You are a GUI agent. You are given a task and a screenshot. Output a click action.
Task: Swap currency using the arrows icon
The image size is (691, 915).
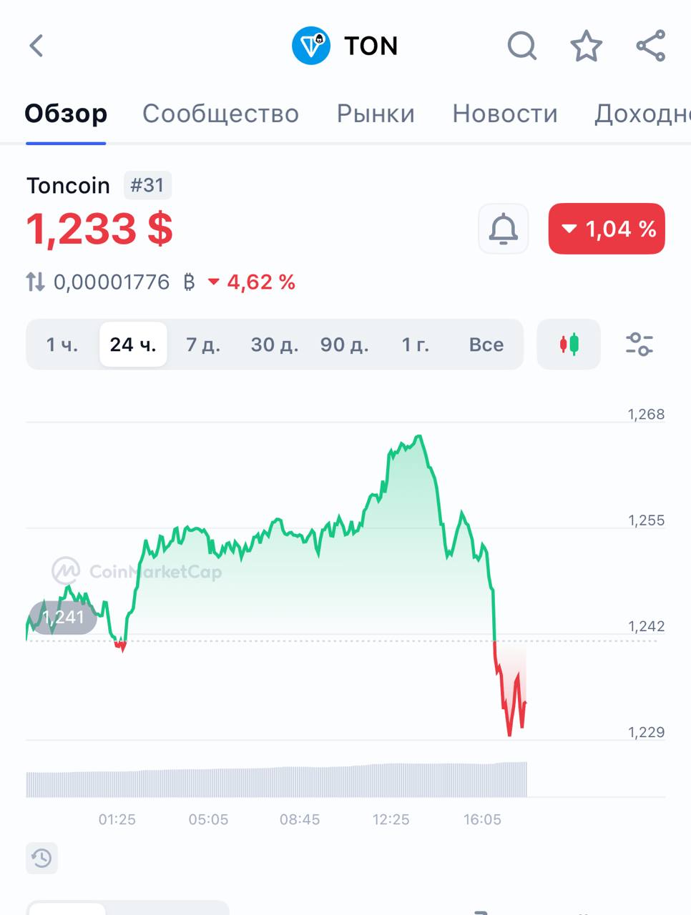coord(36,282)
